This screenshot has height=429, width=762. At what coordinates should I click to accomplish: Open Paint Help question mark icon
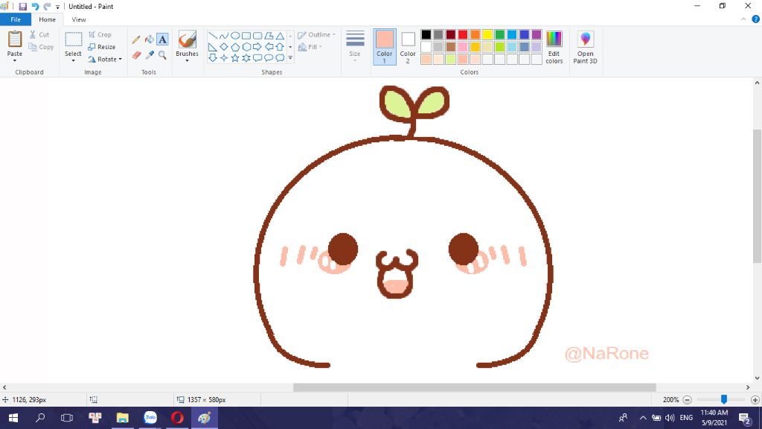tap(756, 19)
